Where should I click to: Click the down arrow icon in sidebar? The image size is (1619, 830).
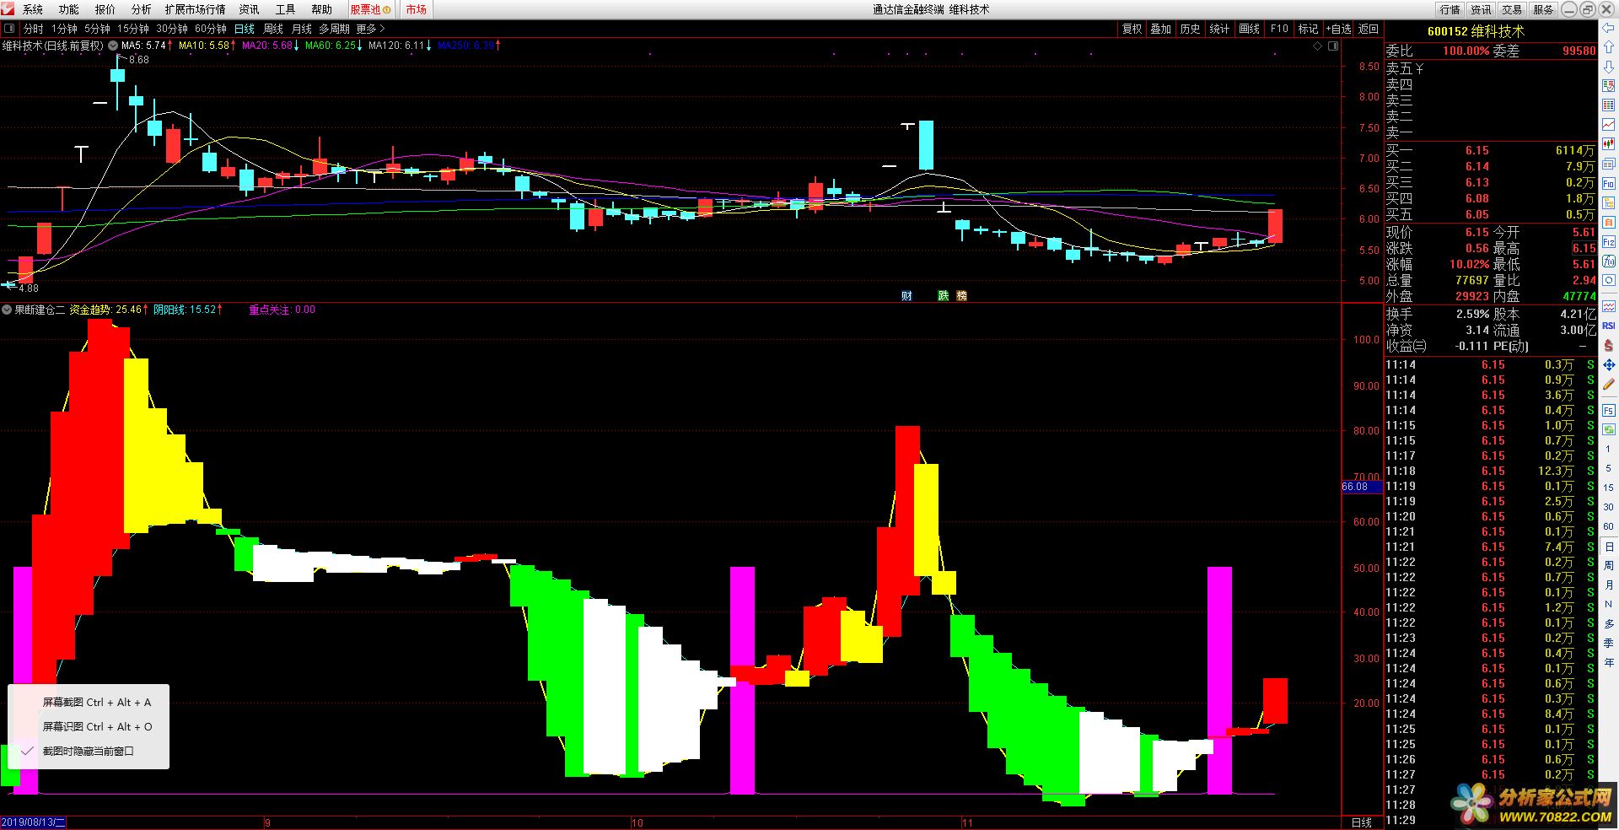pyautogui.click(x=1609, y=67)
